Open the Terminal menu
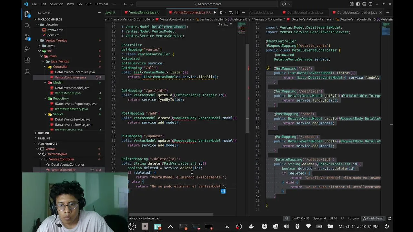This screenshot has height=232, width=413. tap(101, 4)
